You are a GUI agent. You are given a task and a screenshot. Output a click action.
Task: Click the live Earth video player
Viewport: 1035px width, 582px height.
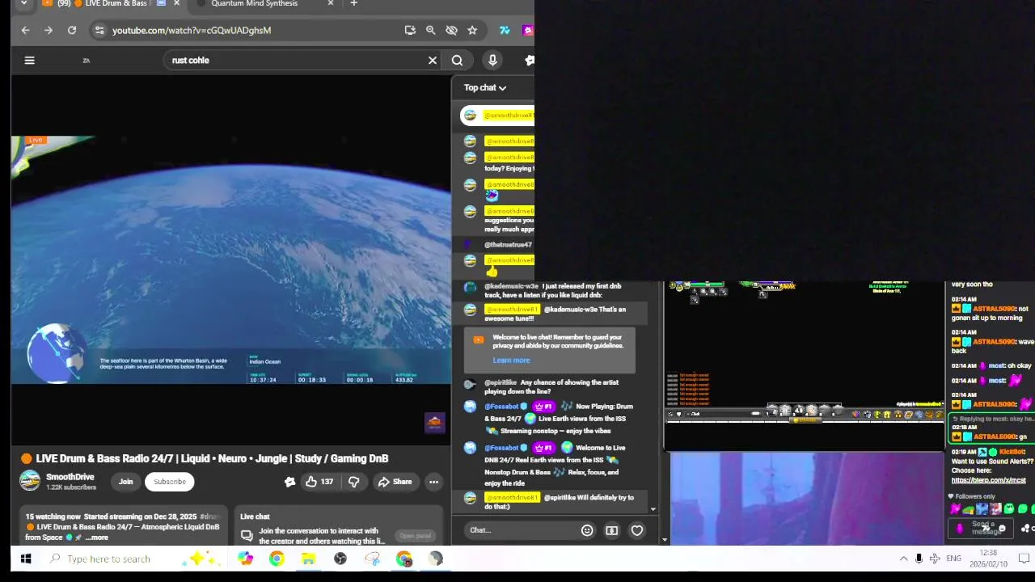coord(231,259)
